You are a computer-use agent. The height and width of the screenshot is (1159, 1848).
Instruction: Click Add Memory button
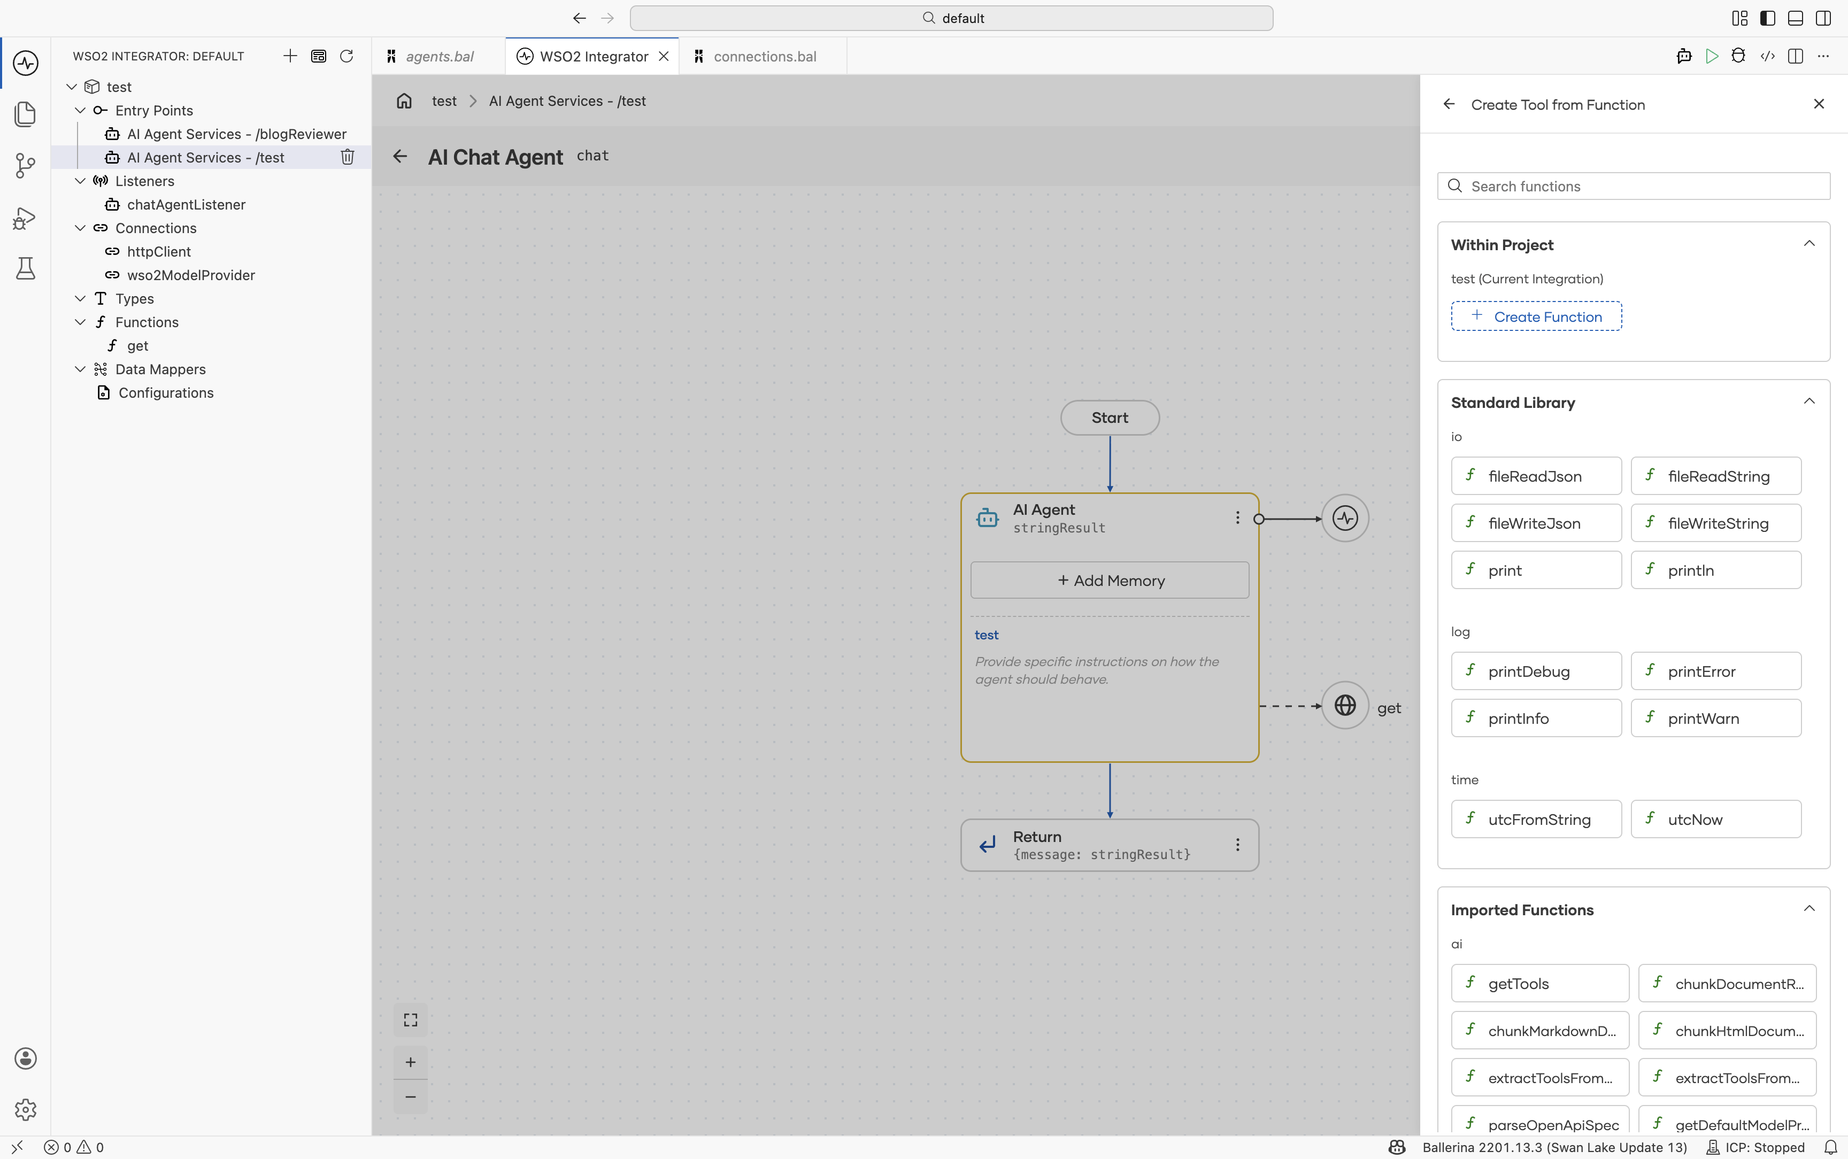click(1110, 580)
